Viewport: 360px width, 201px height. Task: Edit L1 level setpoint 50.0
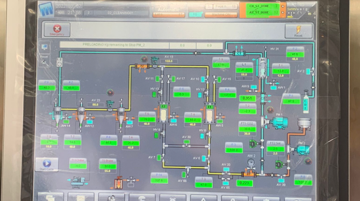click(x=244, y=74)
